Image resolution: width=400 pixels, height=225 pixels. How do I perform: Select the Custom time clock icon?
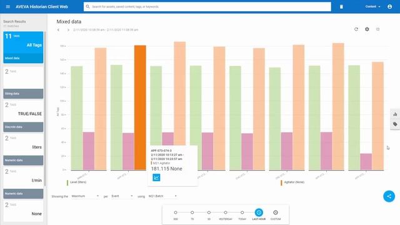[x=276, y=212]
